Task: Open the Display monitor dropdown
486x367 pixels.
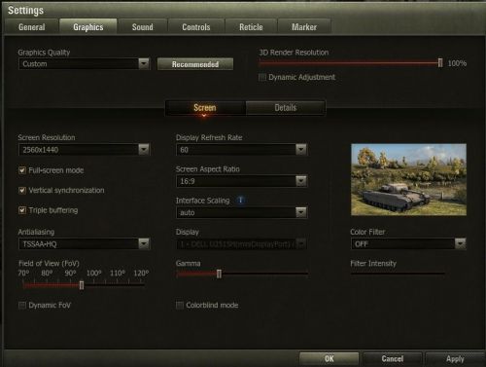Action: pos(241,244)
